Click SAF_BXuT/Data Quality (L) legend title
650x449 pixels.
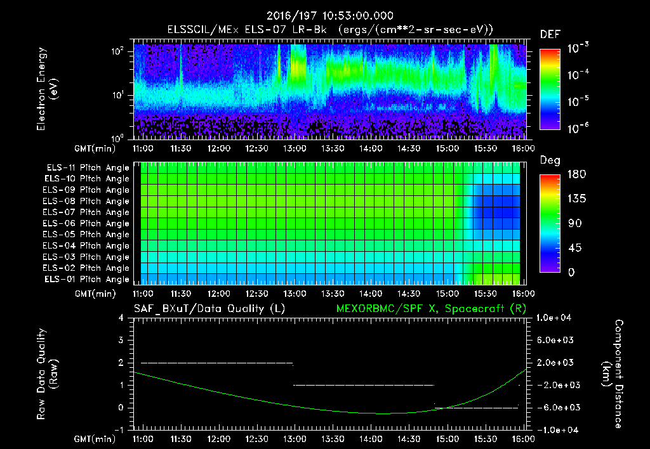point(209,309)
